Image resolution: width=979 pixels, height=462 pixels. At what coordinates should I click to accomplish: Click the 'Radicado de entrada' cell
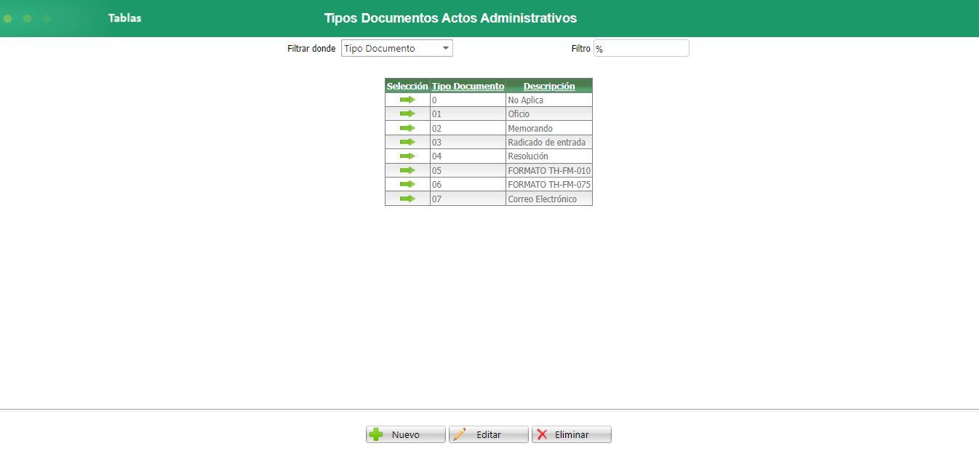[x=549, y=143]
